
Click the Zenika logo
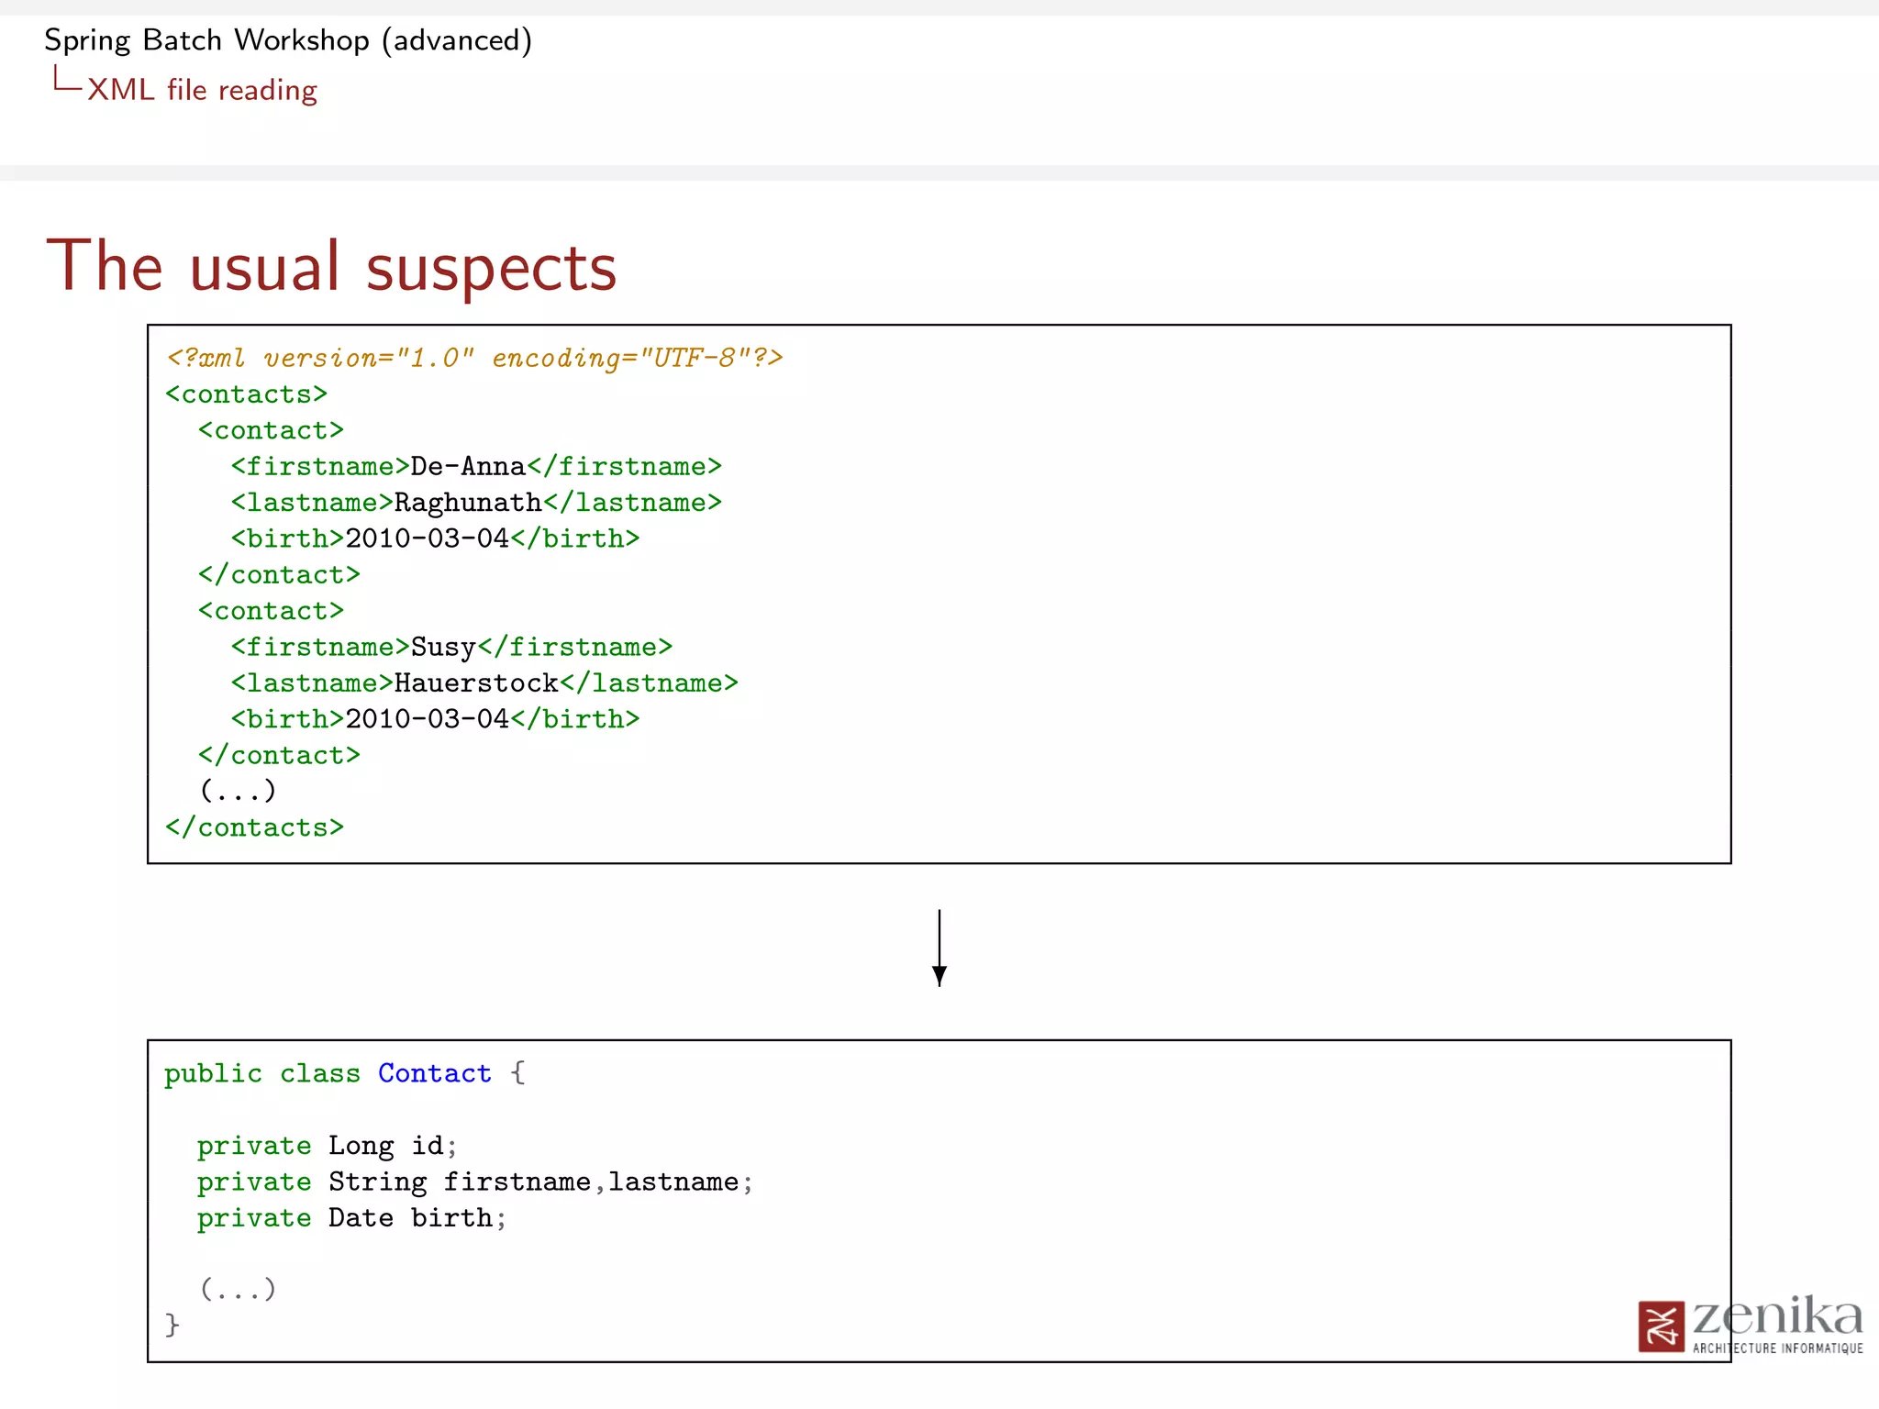tap(1751, 1324)
